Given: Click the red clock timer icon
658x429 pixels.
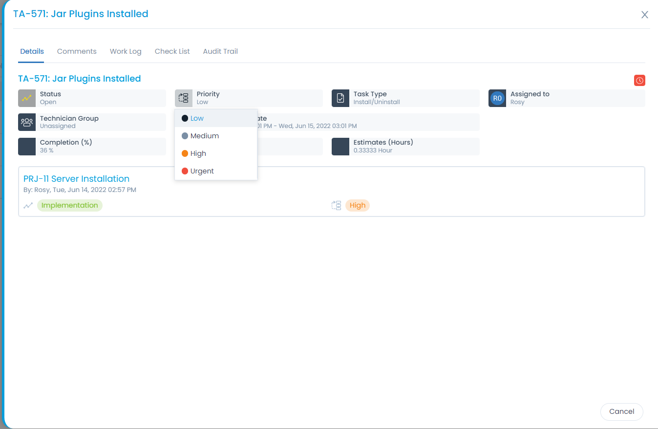Looking at the screenshot, I should [639, 80].
